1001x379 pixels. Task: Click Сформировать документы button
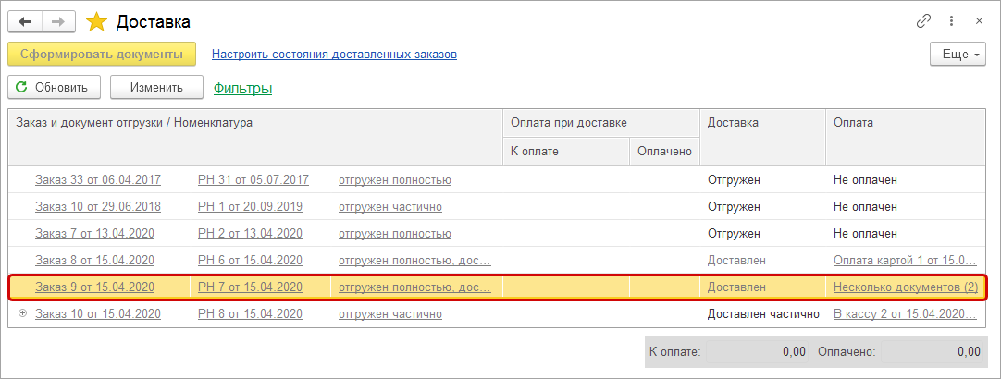pyautogui.click(x=102, y=55)
